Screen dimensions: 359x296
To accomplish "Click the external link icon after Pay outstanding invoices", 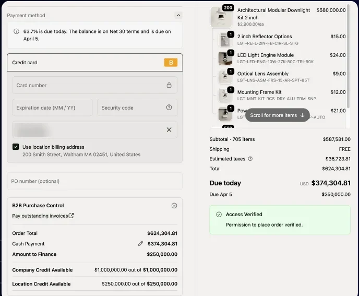I will [71, 216].
